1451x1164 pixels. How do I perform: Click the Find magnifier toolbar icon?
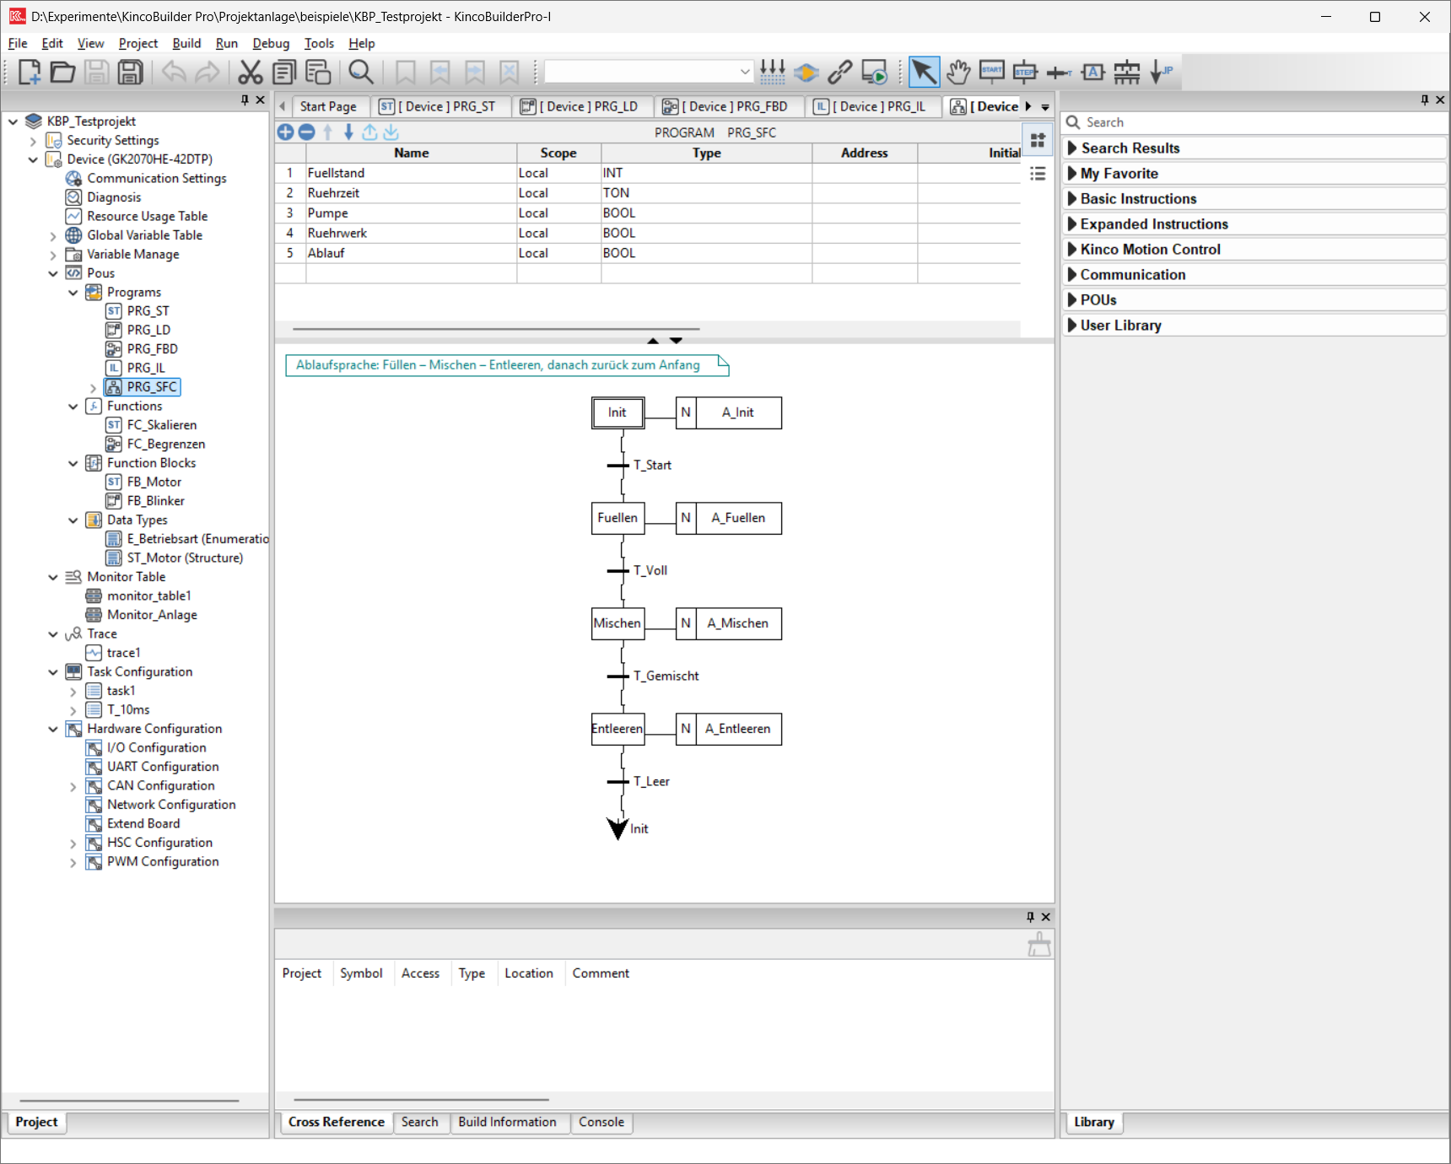click(x=361, y=73)
